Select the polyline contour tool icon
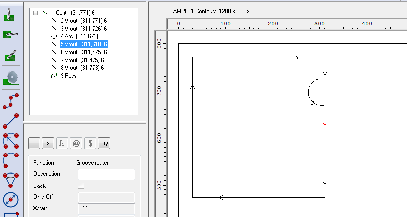 point(11,101)
